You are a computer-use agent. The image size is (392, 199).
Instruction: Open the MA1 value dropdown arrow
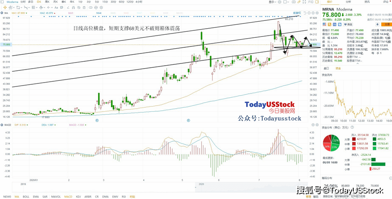point(26,13)
